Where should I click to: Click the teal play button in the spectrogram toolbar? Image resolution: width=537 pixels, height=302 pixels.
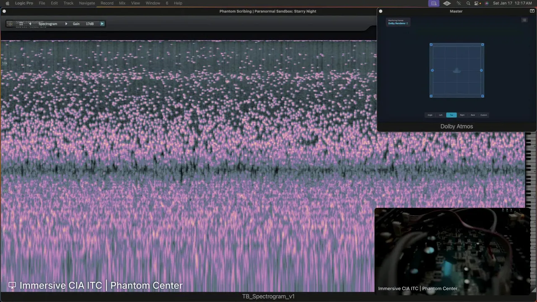point(102,24)
